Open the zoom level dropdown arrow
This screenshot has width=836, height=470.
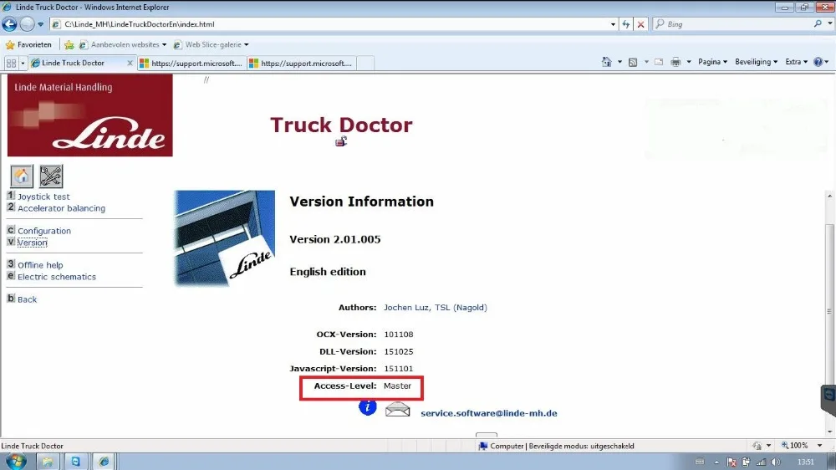pos(820,446)
